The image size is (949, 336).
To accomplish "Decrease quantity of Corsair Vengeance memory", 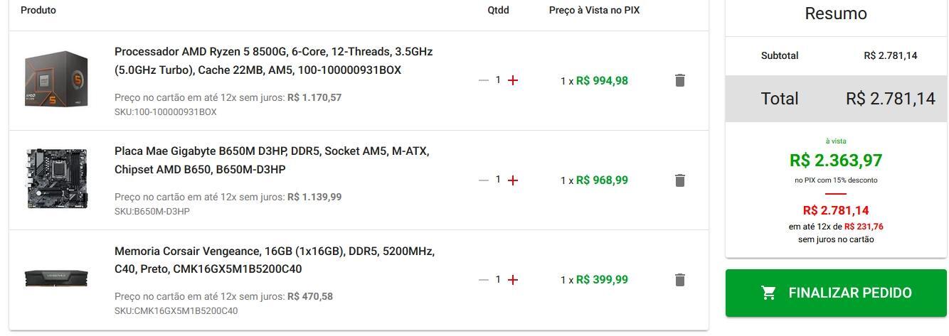I will pos(484,279).
